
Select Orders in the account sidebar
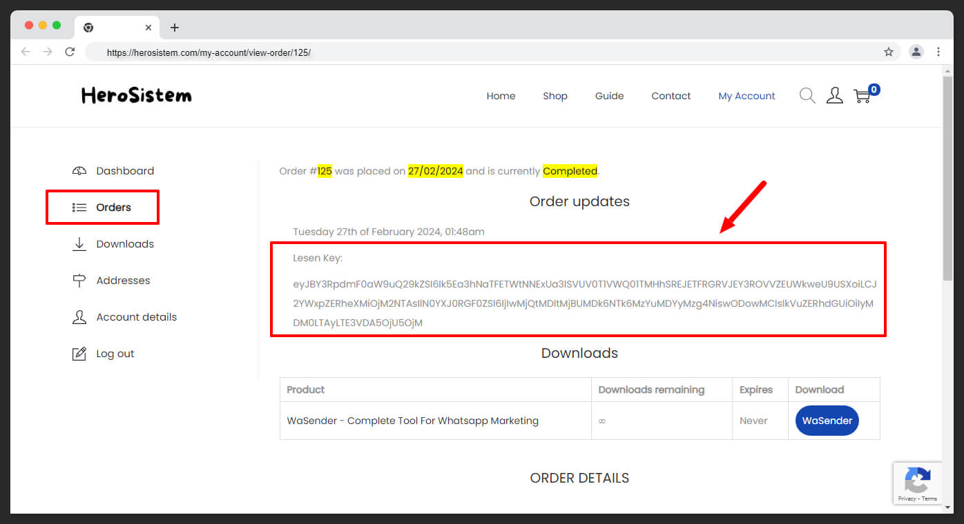[113, 208]
